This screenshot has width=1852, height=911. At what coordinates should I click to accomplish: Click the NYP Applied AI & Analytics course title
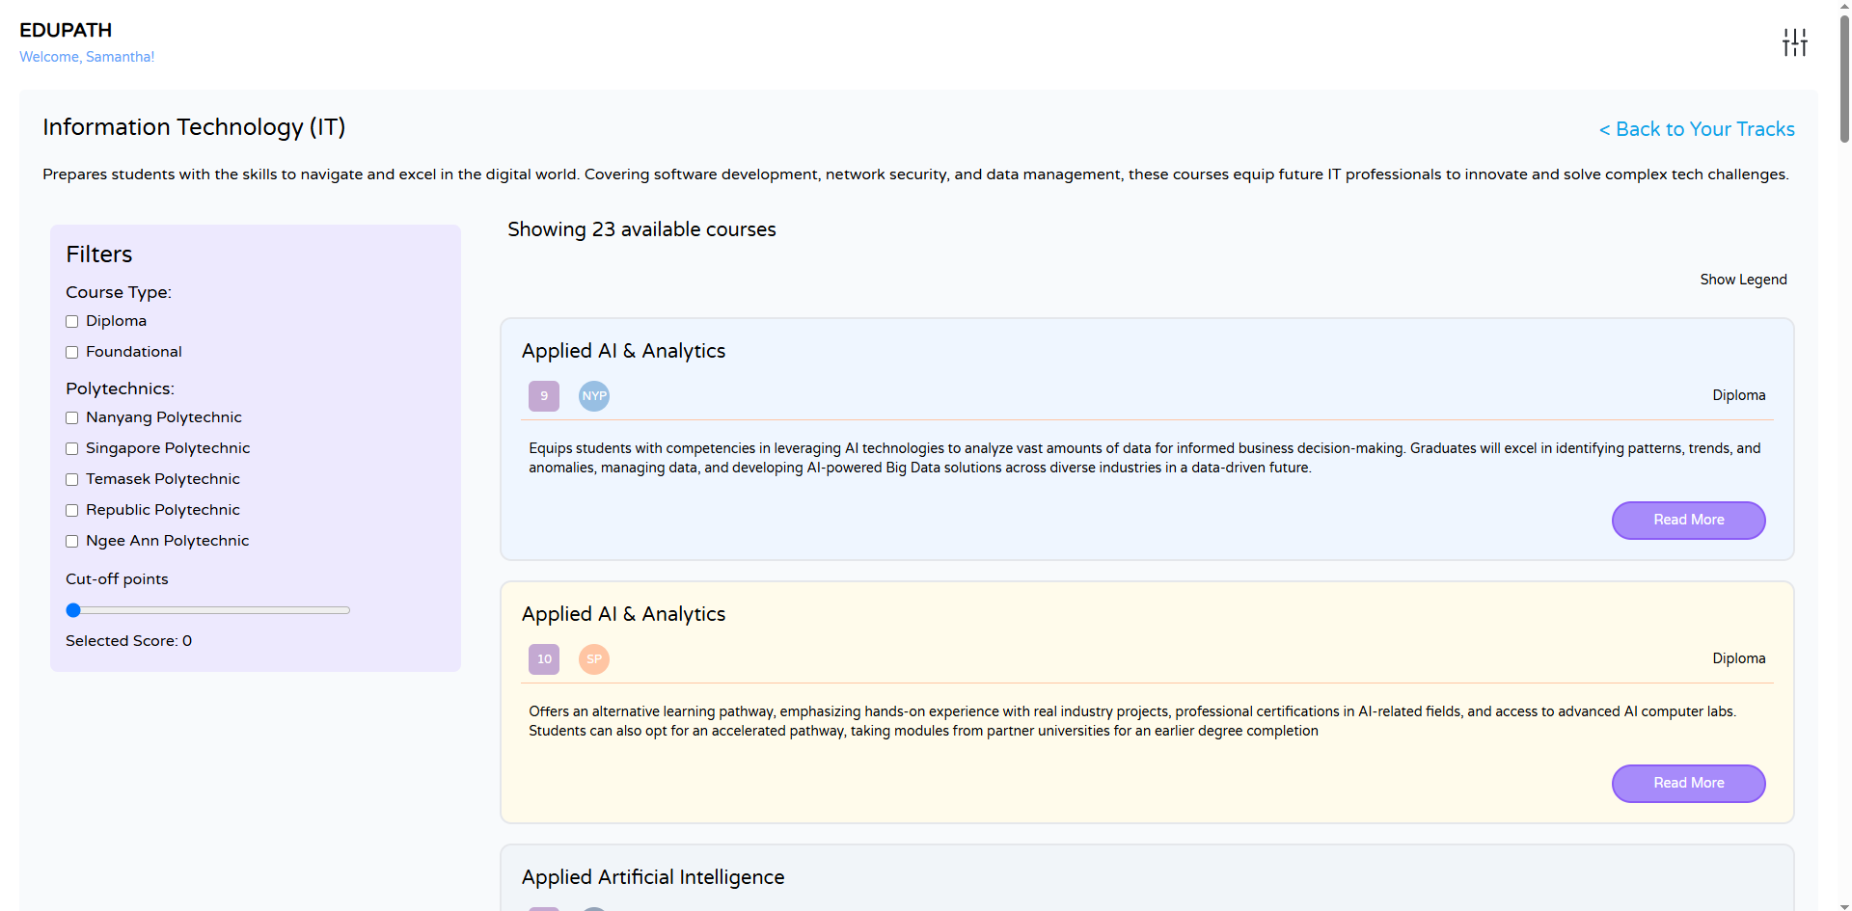pyautogui.click(x=623, y=351)
